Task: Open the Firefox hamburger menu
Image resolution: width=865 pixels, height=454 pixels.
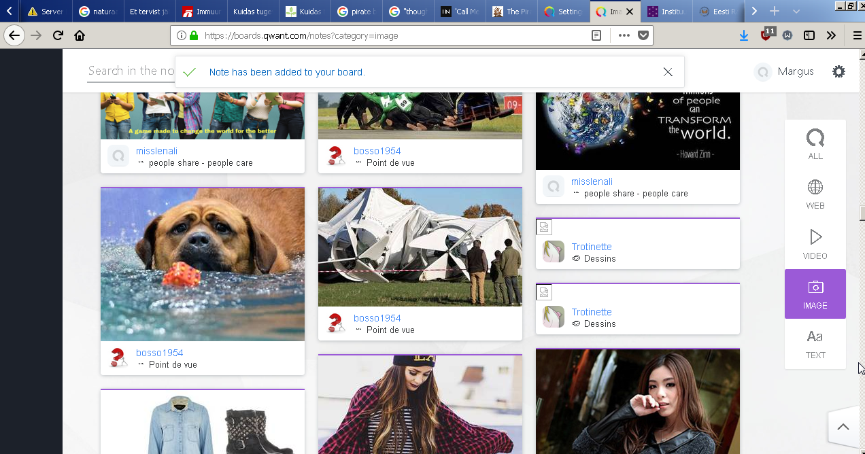Action: (857, 35)
